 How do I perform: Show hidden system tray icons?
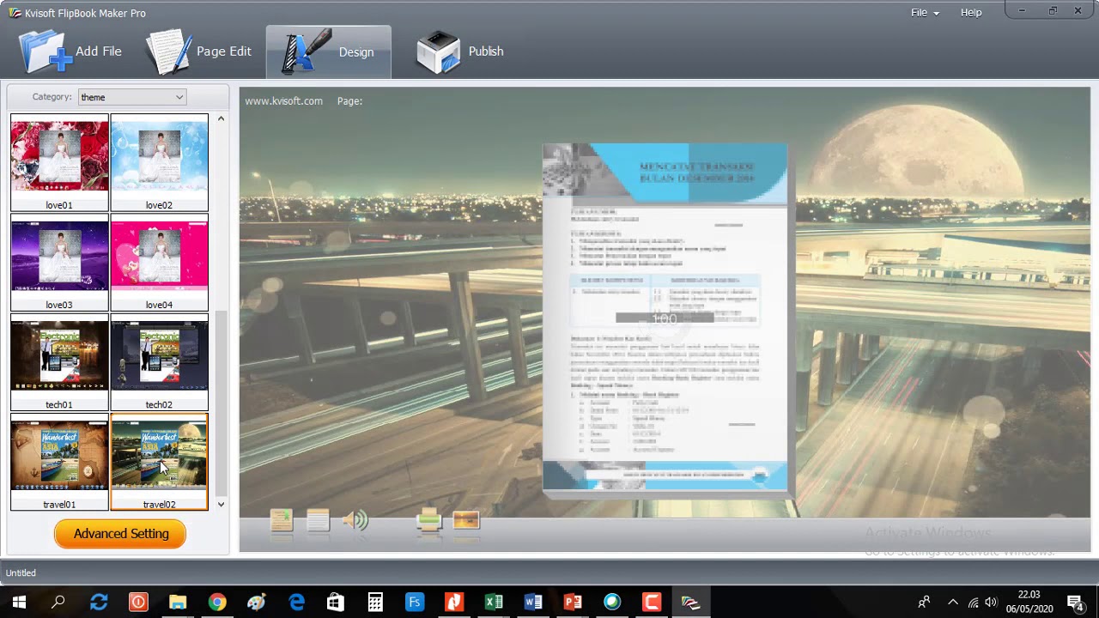tap(953, 603)
